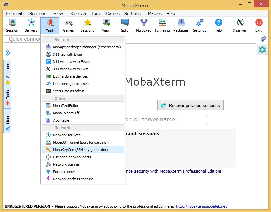271x212 pixels.
Task: Open the teal gear settings button
Action: 262,50
